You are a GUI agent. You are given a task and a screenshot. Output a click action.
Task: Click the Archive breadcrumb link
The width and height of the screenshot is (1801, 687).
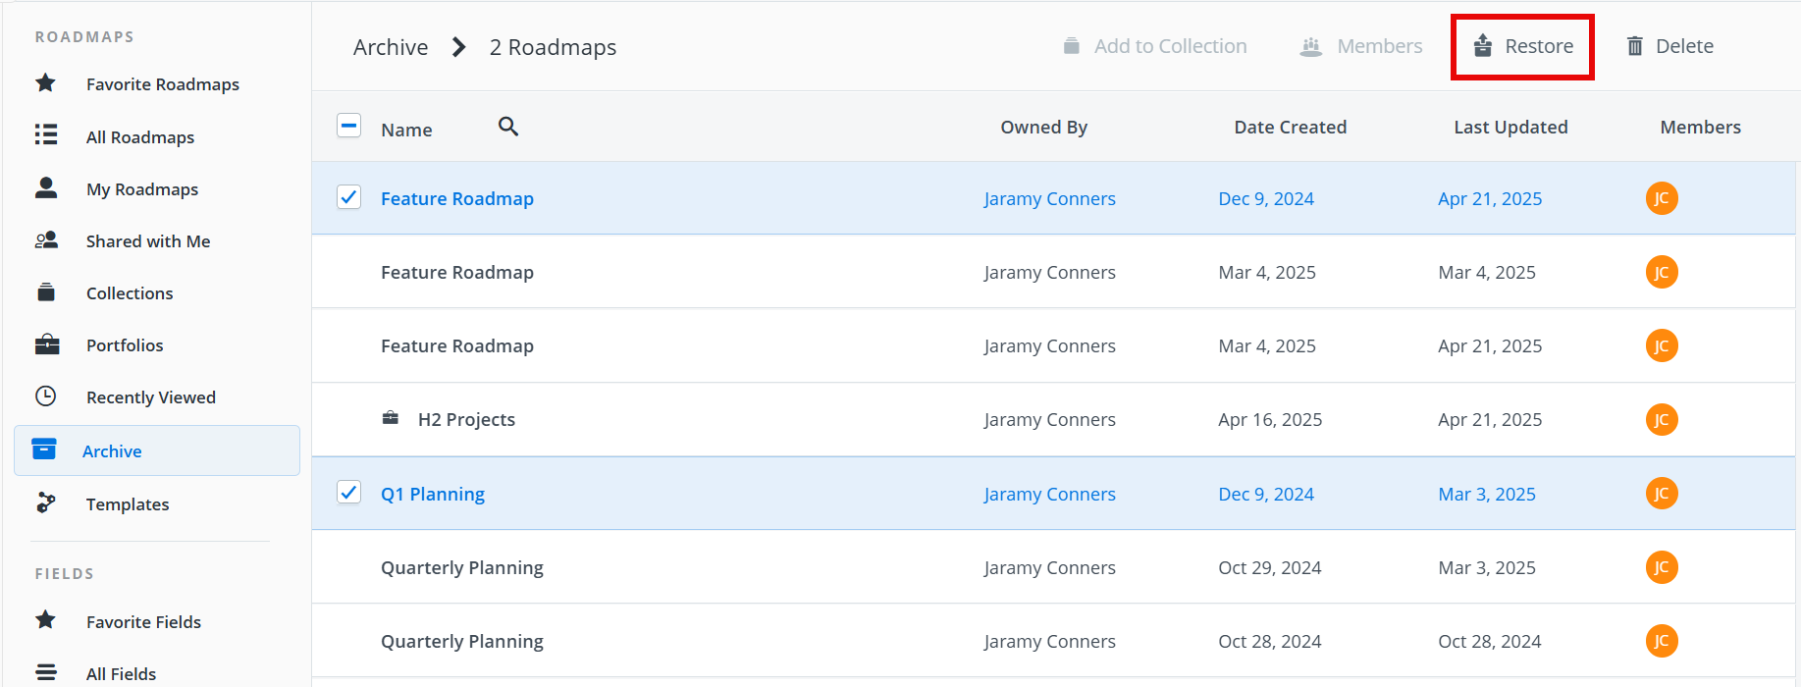[391, 47]
